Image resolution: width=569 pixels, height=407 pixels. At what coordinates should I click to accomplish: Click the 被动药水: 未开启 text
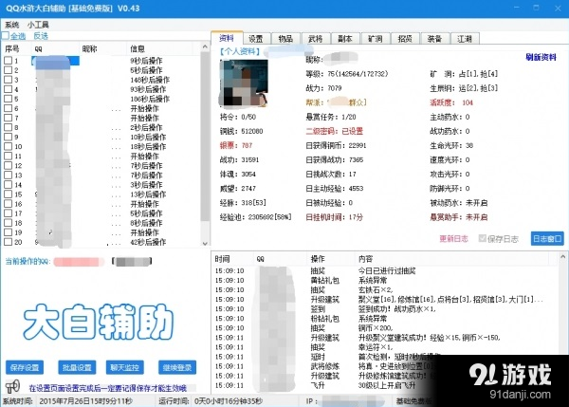click(458, 203)
